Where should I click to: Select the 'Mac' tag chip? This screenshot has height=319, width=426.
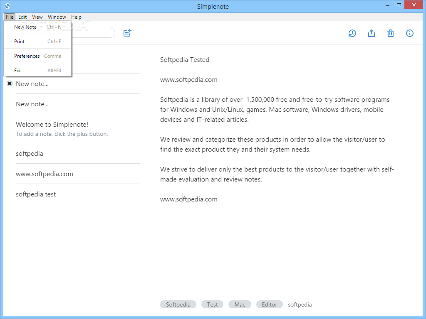tap(240, 304)
